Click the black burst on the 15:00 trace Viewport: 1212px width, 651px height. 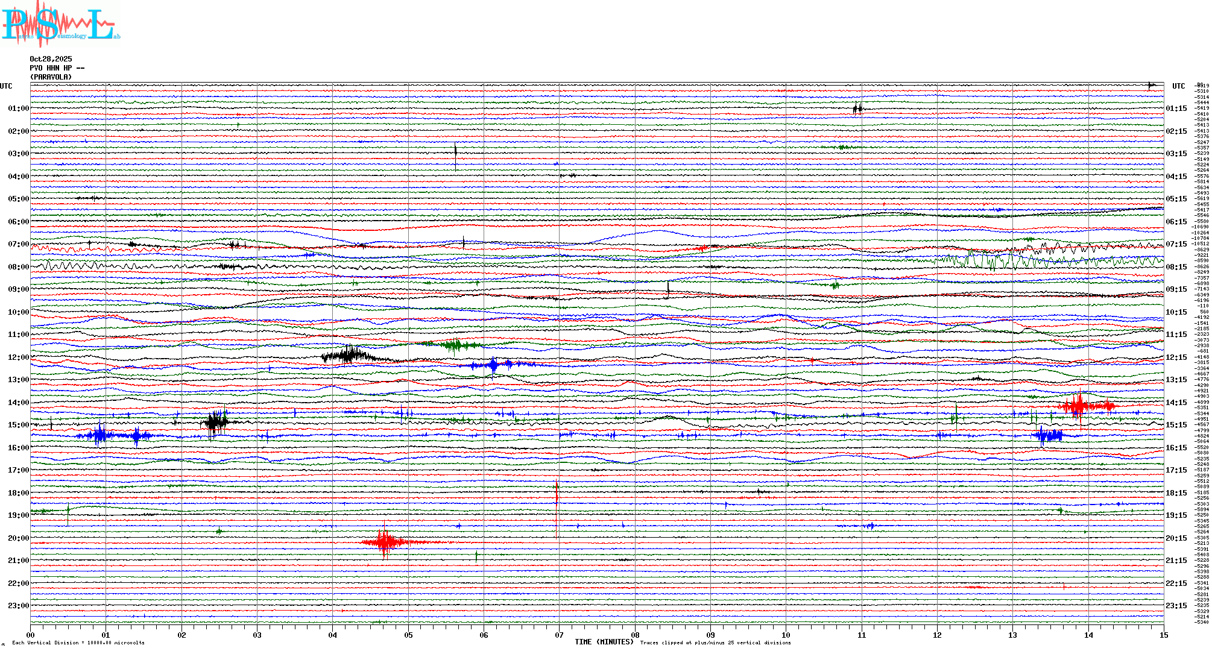click(215, 422)
